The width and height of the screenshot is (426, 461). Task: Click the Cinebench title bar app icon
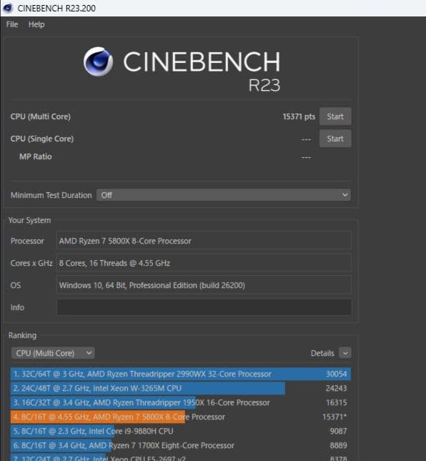coord(8,8)
